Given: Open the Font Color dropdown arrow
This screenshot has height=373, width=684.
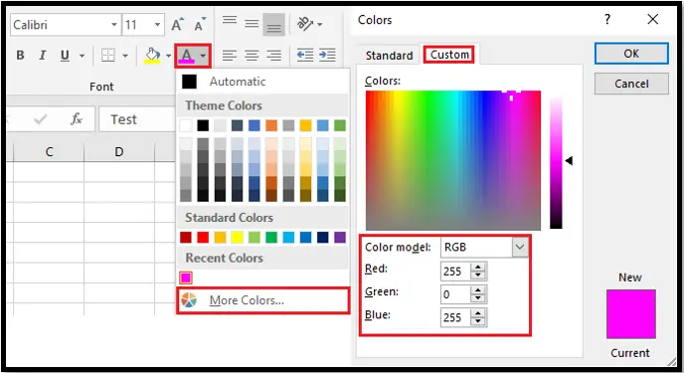Looking at the screenshot, I should pos(203,56).
